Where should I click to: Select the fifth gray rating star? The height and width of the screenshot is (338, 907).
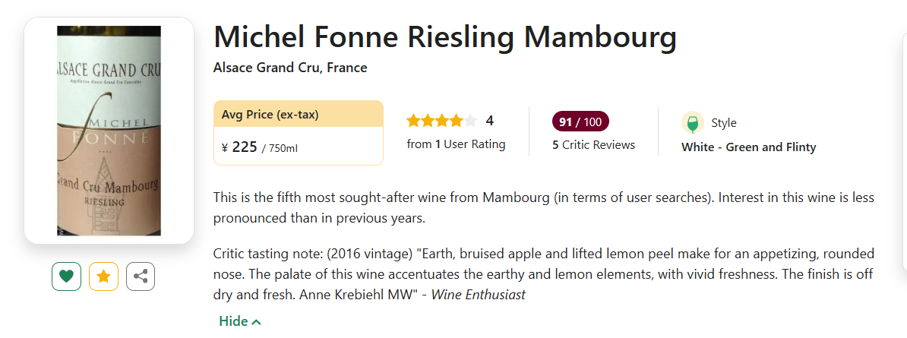(471, 121)
